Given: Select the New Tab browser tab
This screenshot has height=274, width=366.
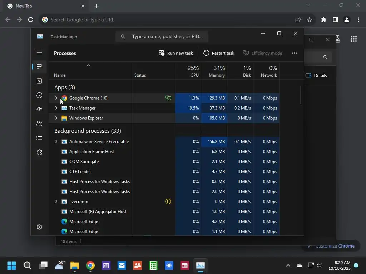Looking at the screenshot, I should click(x=46, y=6).
